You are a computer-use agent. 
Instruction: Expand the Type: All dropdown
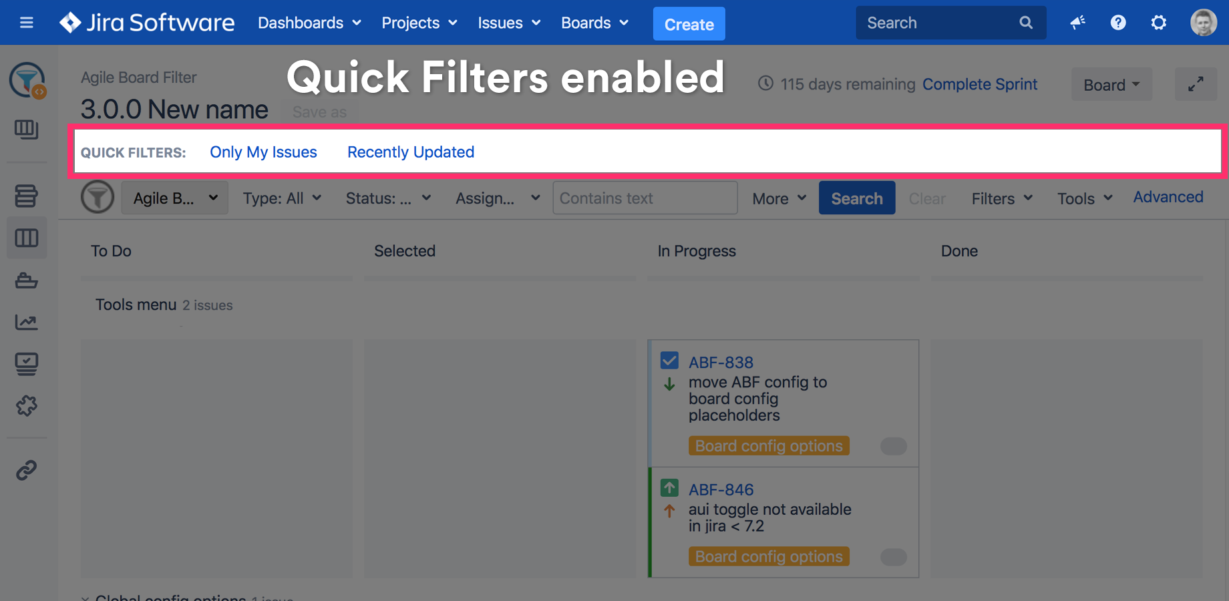282,198
